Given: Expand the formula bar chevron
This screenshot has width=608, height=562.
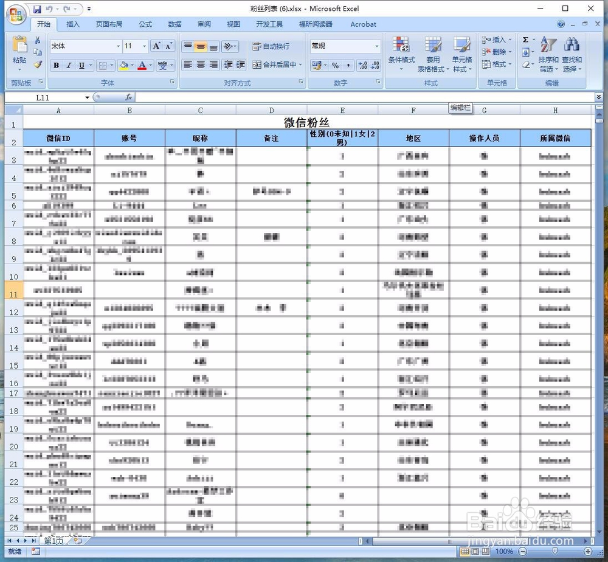Looking at the screenshot, I should click(x=599, y=97).
